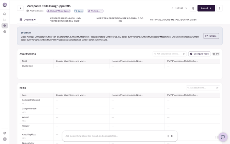Open the home icon in sidebar
Screen dimensions: 230x144
point(5,14)
